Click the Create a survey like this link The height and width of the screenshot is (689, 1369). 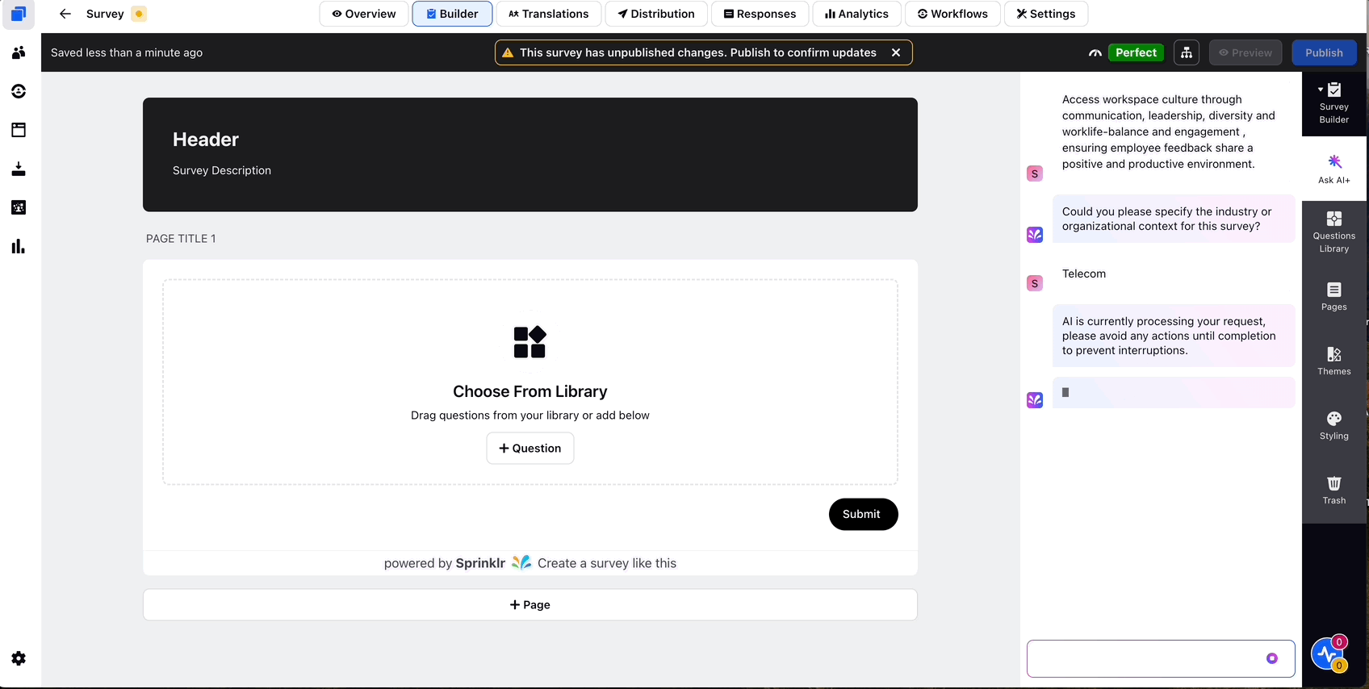(x=607, y=563)
